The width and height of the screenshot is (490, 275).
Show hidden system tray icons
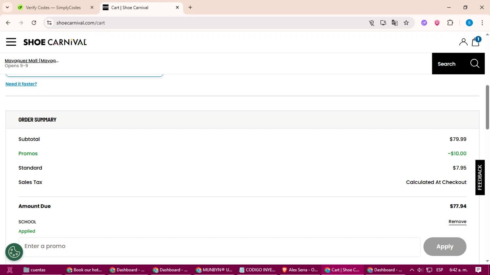coord(412,270)
